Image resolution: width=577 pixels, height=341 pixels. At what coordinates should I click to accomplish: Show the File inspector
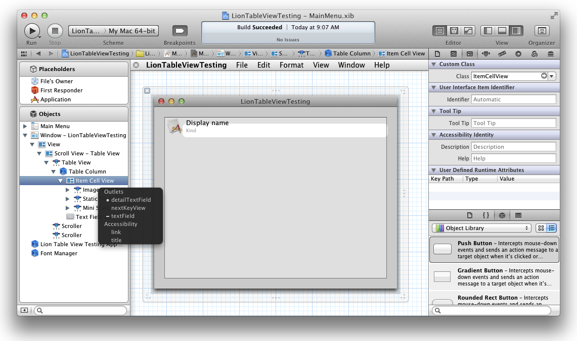tap(437, 54)
